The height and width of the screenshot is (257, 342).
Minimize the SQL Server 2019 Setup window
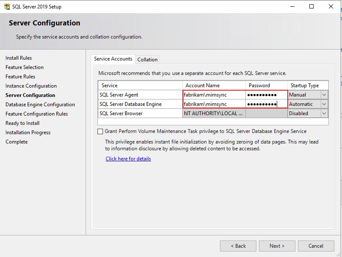292,6
